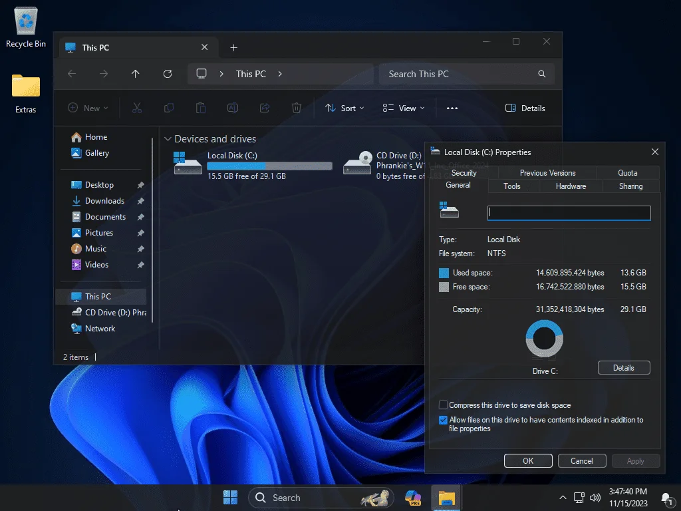Show hidden system tray icons
The image size is (681, 511).
563,498
